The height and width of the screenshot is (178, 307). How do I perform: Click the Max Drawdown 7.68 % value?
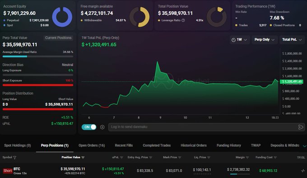[277, 18]
